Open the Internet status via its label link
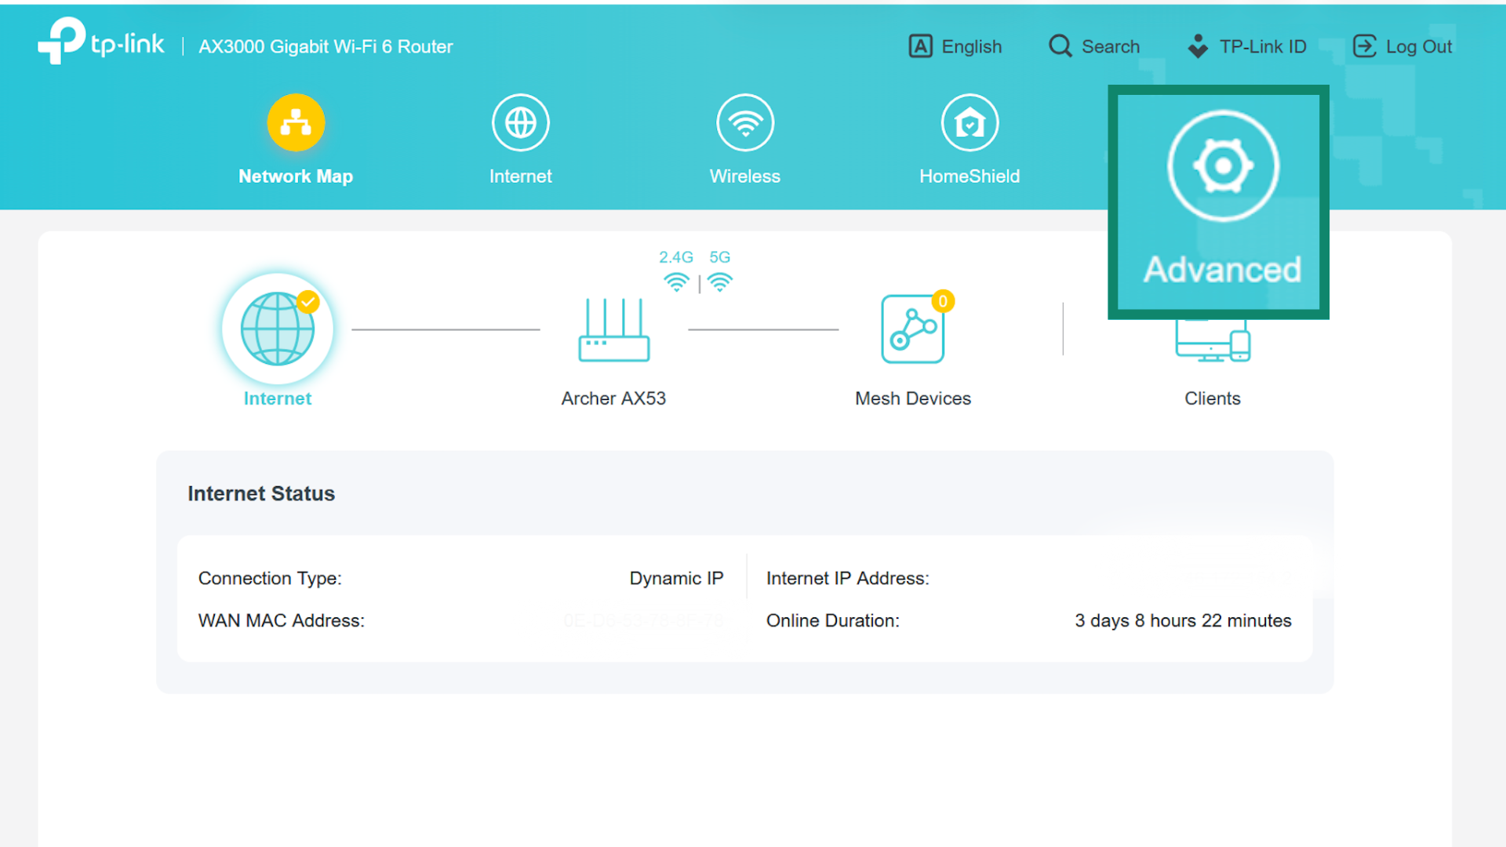Viewport: 1506px width, 847px height. (277, 398)
